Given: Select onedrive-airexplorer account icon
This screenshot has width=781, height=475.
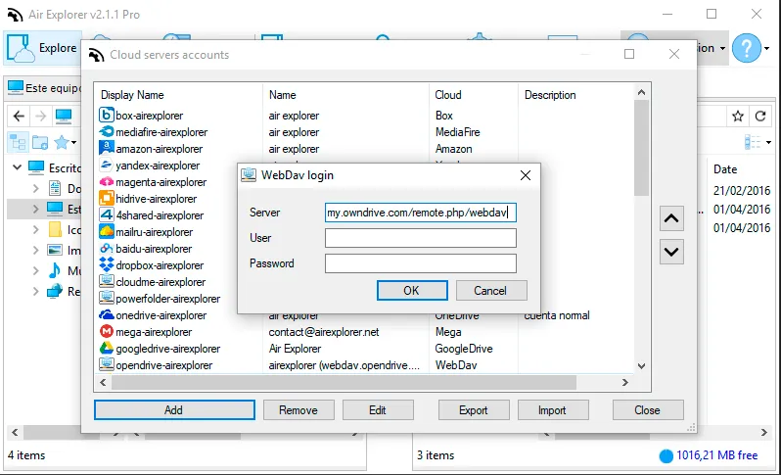Looking at the screenshot, I should click(106, 314).
